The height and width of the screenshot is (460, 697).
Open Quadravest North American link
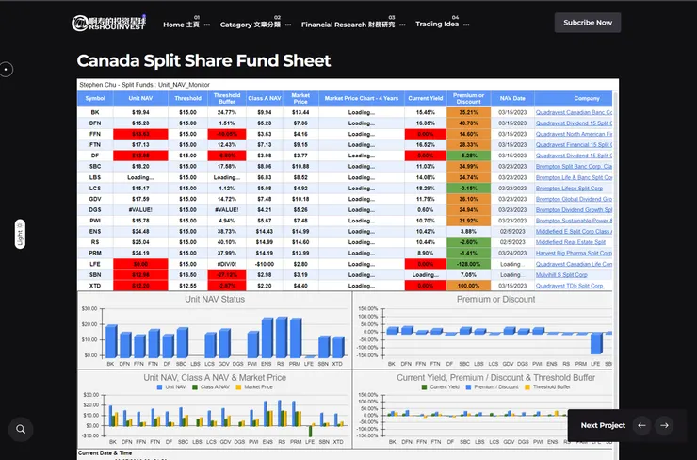pos(574,134)
